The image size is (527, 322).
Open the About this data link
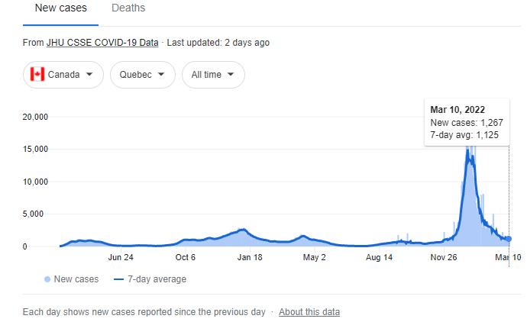[x=309, y=312]
